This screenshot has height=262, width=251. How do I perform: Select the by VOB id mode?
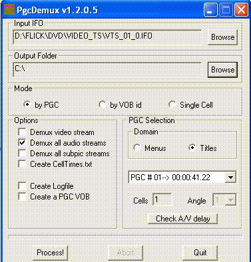[x=103, y=104]
